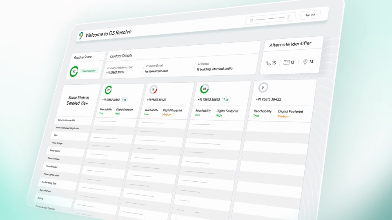Click the wallet balance box beside Sign Out
This screenshot has height=220, width=392.
click(270, 18)
